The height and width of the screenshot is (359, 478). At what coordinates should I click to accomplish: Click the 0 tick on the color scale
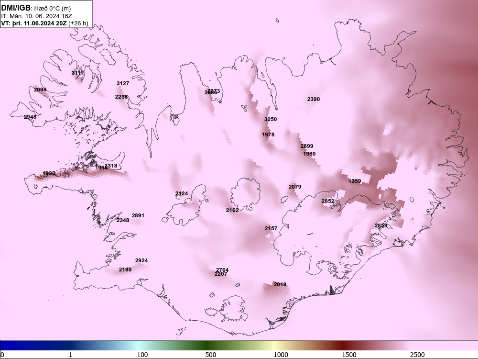2,355
